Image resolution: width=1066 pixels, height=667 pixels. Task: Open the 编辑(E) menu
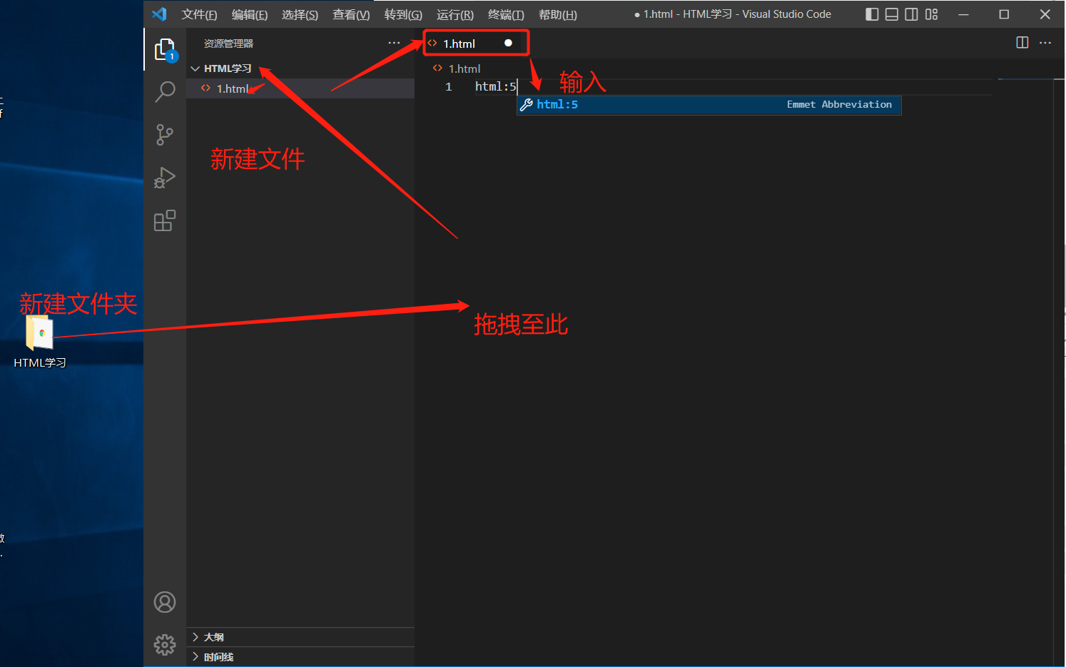coord(250,14)
